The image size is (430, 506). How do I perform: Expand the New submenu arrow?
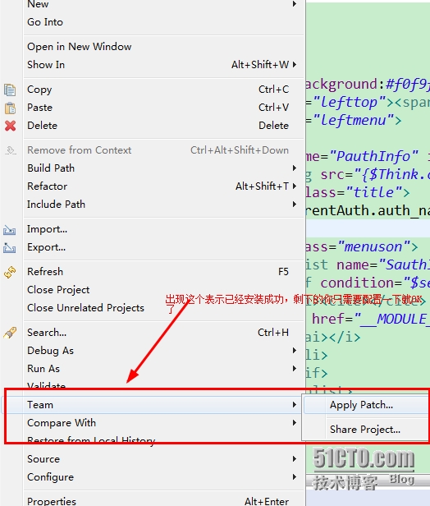(x=295, y=4)
